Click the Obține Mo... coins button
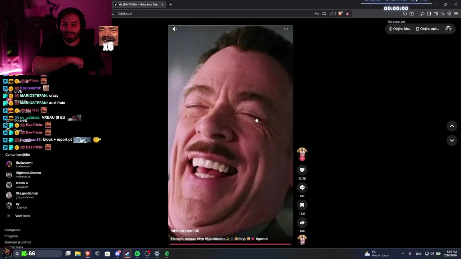This screenshot has height=259, width=461. tap(400, 29)
